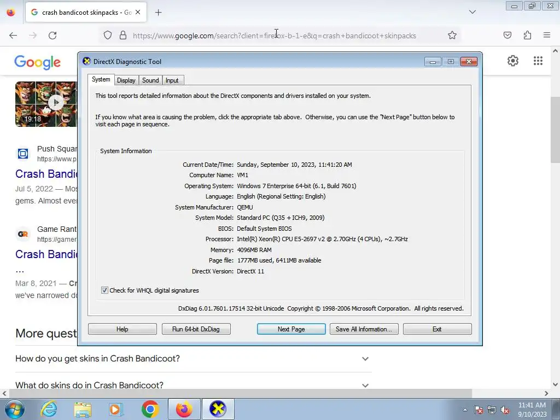Close the crash bandicoot skinpacks tab

[x=138, y=12]
